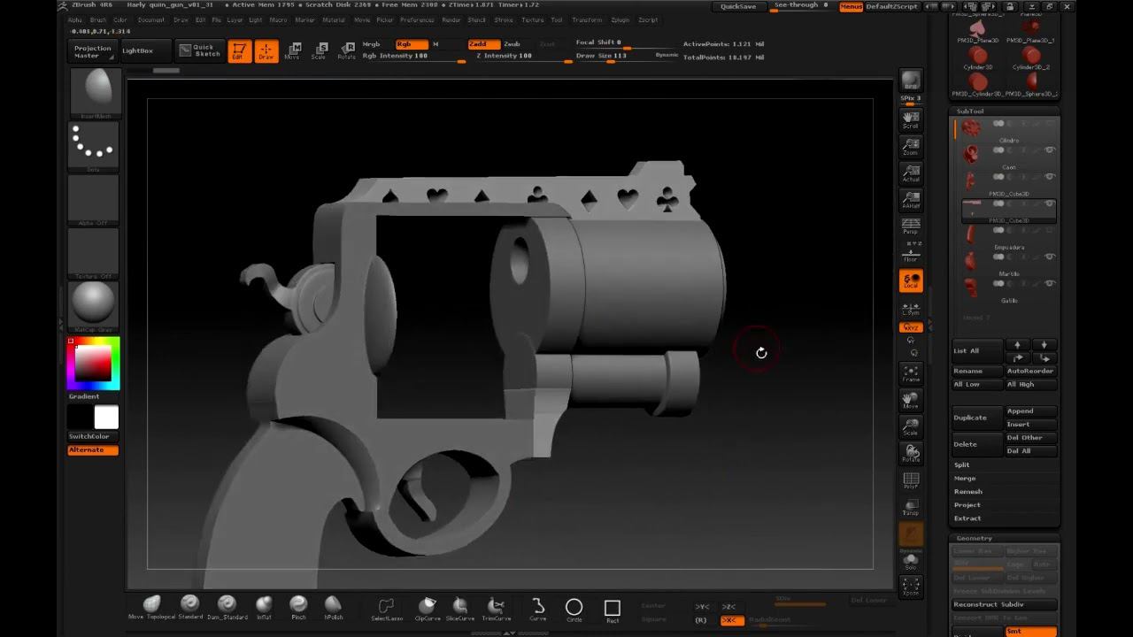Pick the Circle stroke shape
The height and width of the screenshot is (637, 1133).
[x=574, y=609]
